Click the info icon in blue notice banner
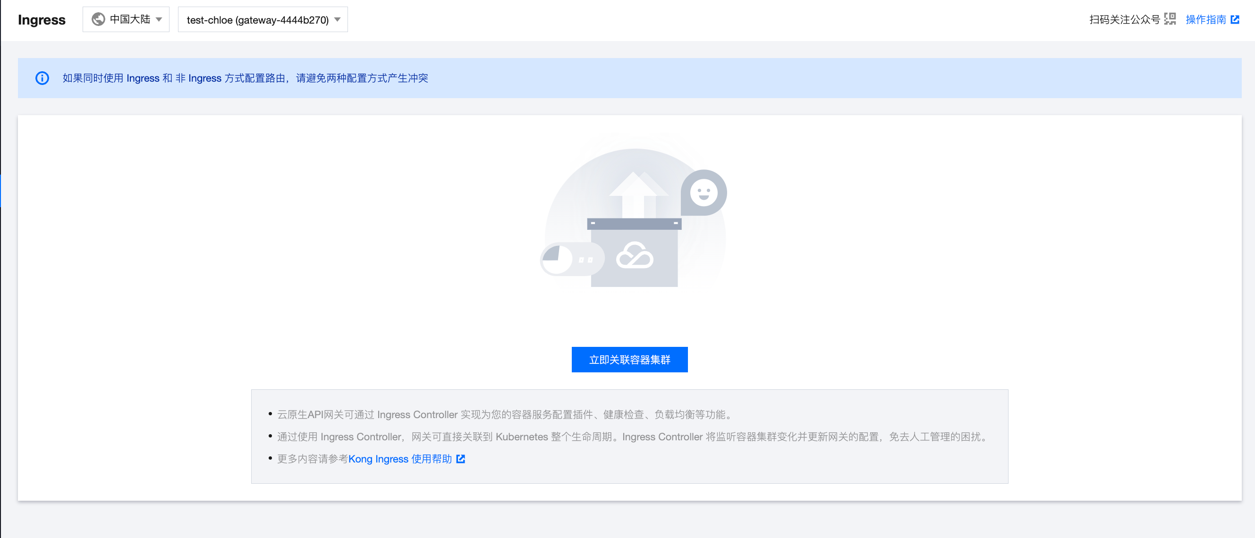Viewport: 1255px width, 538px height. point(42,78)
